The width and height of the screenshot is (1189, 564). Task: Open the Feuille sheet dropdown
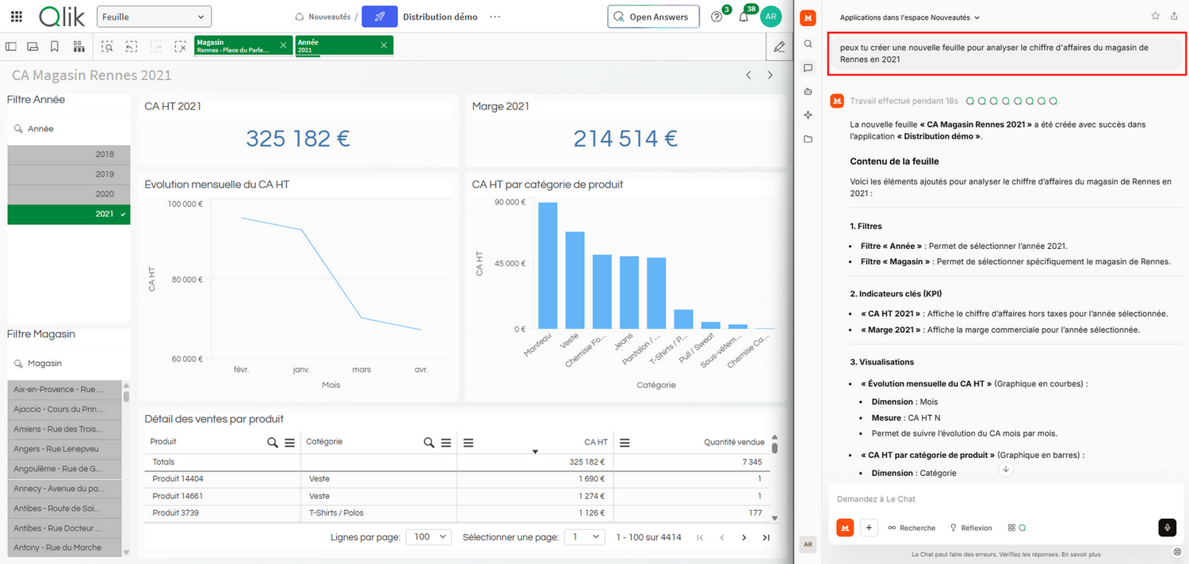154,16
